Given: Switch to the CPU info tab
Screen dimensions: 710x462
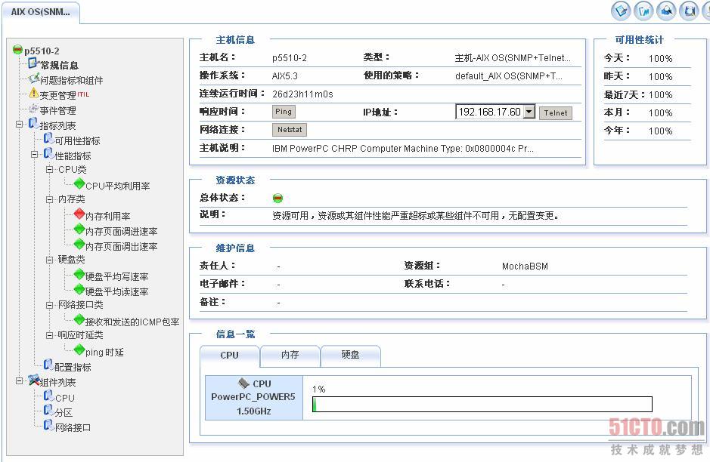Looking at the screenshot, I should [x=230, y=356].
